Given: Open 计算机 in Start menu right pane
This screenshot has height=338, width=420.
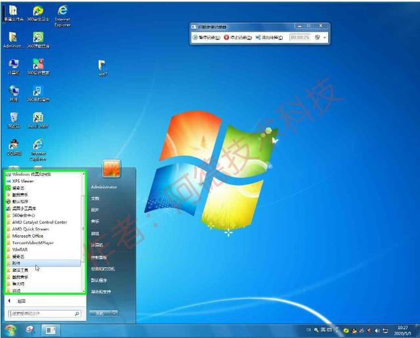Looking at the screenshot, I should (97, 245).
